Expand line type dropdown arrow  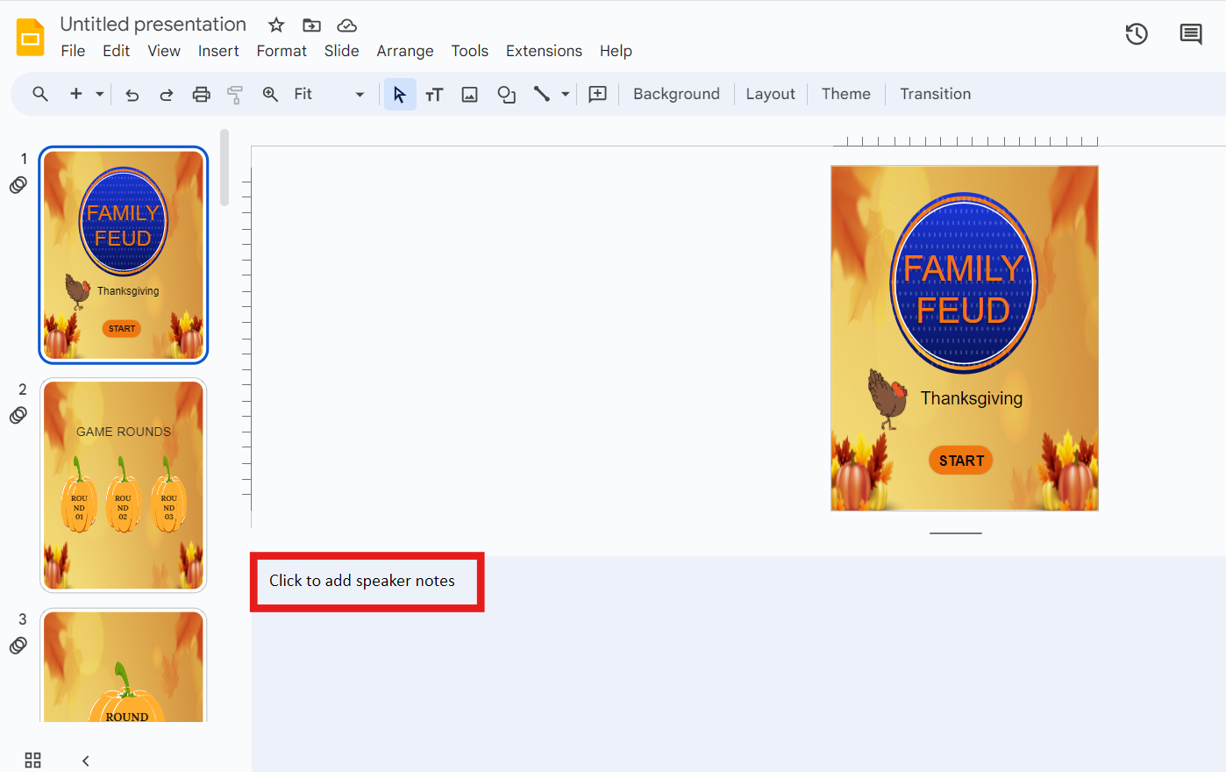coord(565,94)
